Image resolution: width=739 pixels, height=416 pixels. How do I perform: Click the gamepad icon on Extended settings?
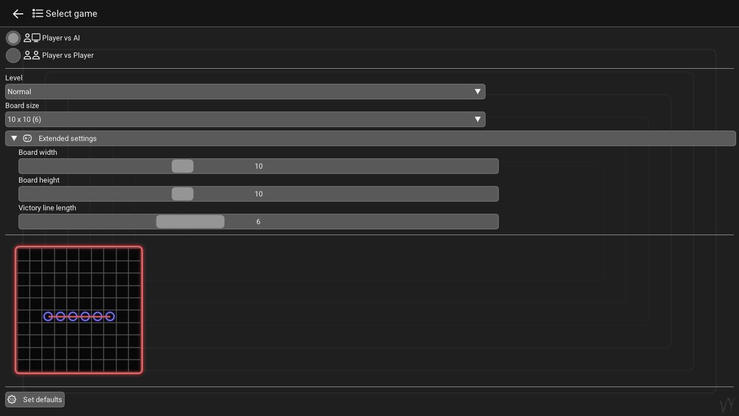[27, 138]
